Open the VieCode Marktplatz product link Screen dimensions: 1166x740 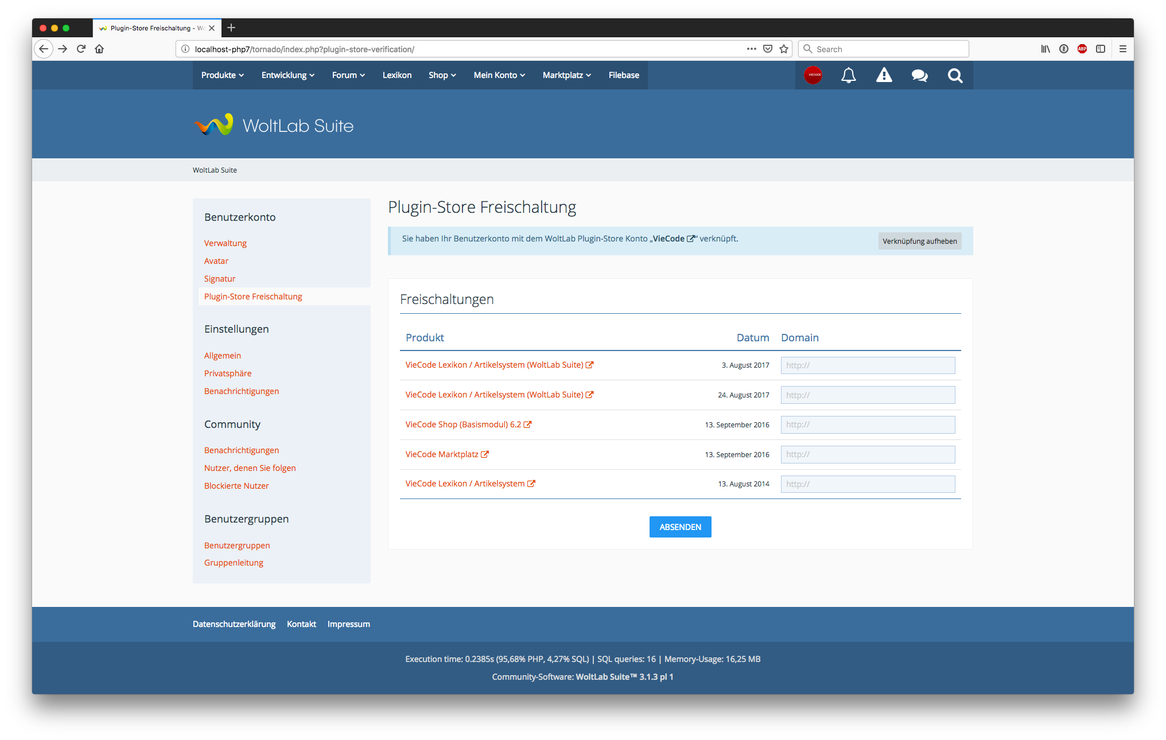442,454
